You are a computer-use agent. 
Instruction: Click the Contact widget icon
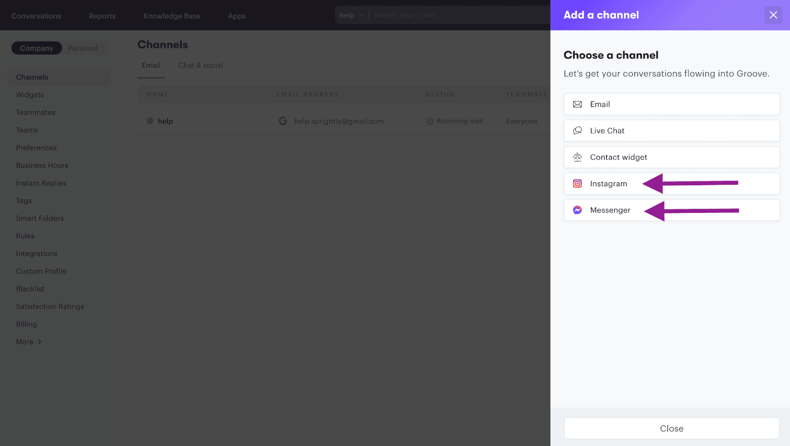[x=577, y=157]
